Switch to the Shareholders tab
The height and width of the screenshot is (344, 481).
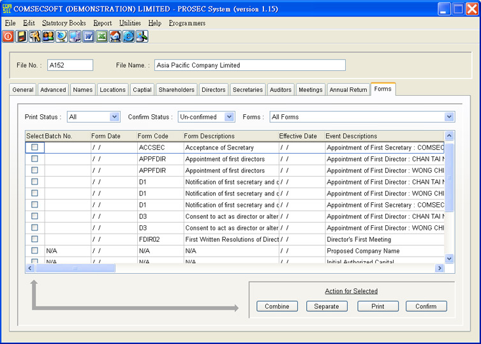tap(176, 90)
